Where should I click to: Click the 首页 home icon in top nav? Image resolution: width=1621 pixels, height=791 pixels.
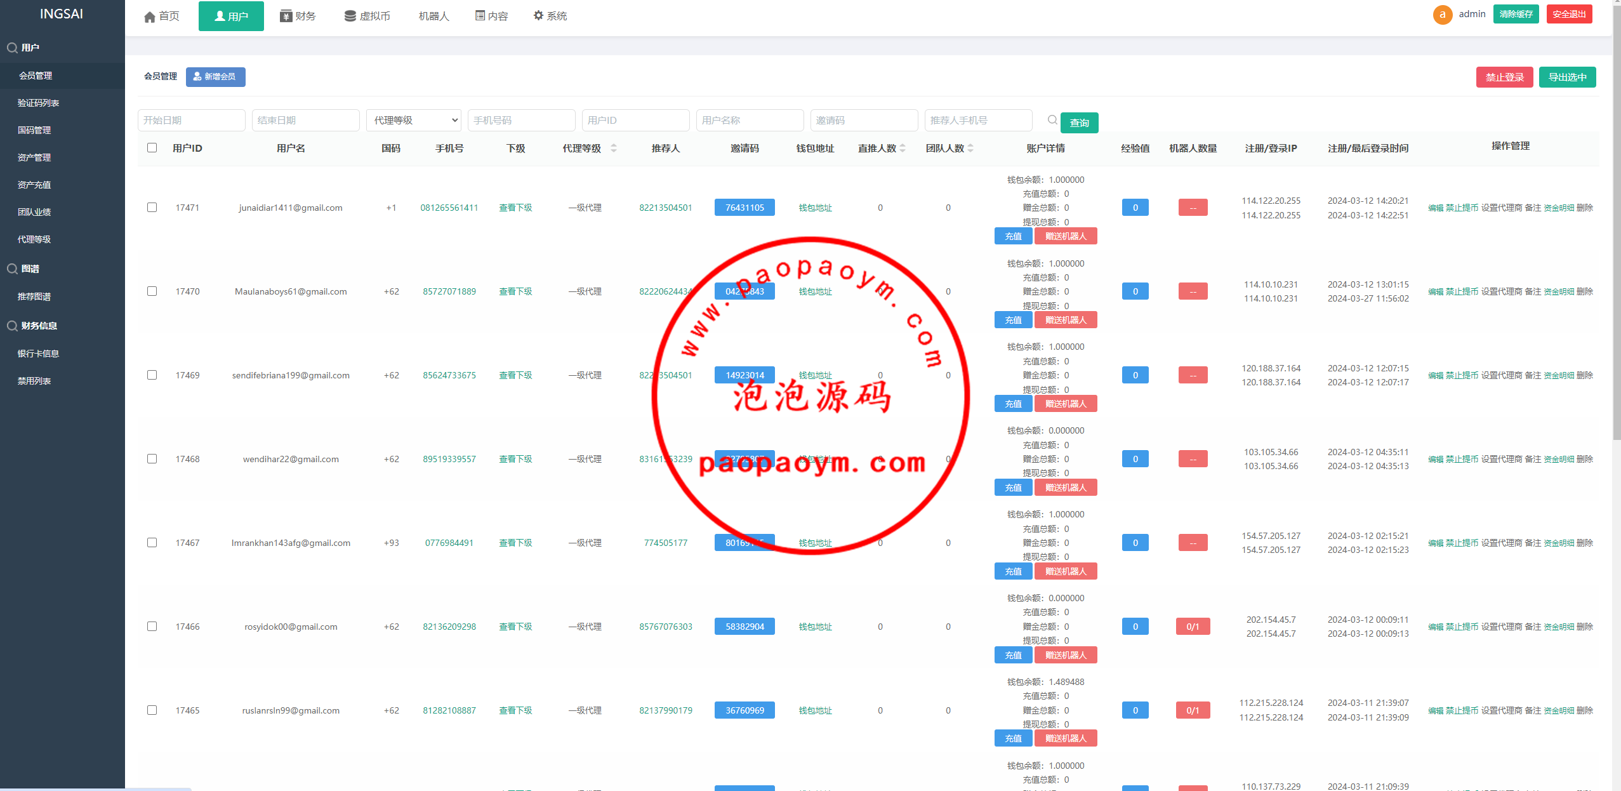click(x=149, y=17)
